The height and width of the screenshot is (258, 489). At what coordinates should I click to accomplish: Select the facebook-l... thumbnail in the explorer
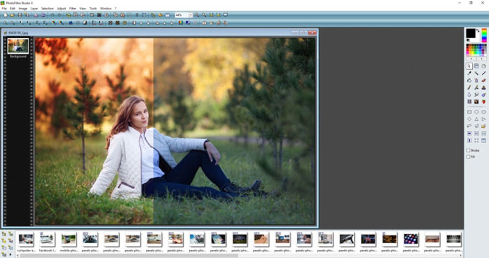[47, 239]
